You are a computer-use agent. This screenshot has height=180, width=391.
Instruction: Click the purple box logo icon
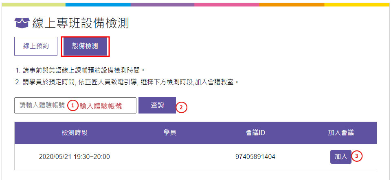(x=22, y=23)
